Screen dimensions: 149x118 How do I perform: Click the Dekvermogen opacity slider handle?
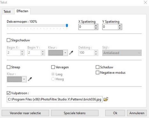tap(67, 25)
